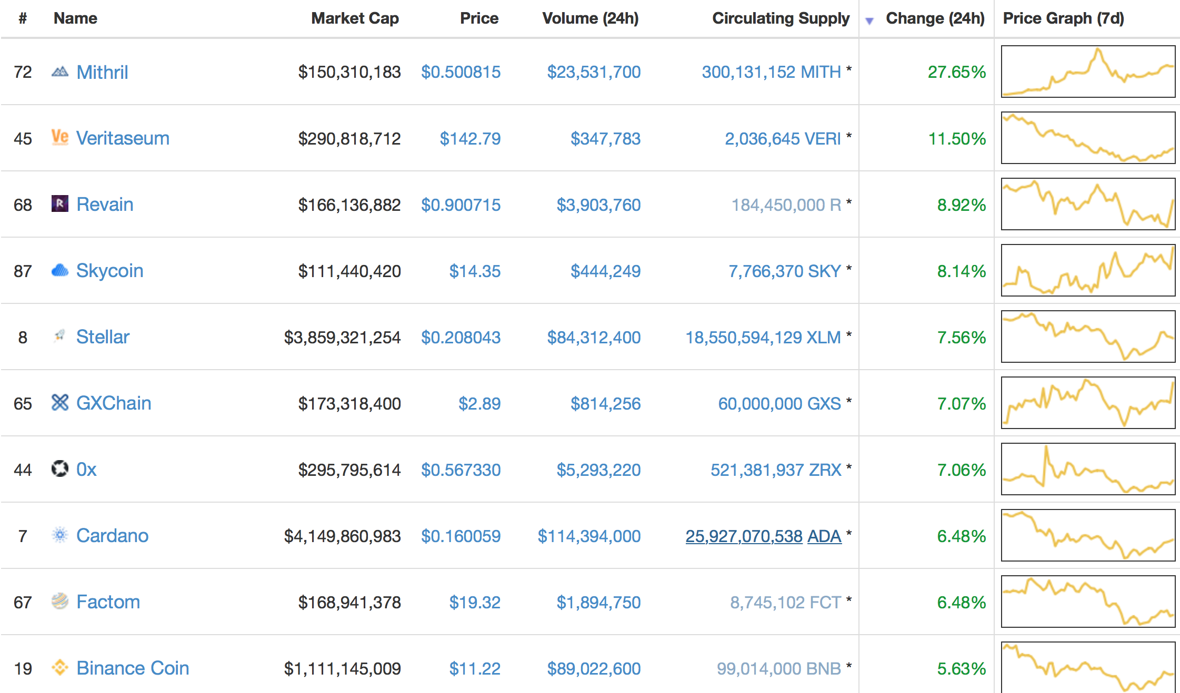Click the Cardano coin logo icon
This screenshot has height=693, width=1180.
60,535
